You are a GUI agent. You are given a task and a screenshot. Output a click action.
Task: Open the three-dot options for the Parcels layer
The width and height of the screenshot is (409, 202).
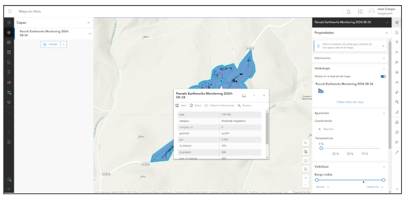point(90,34)
